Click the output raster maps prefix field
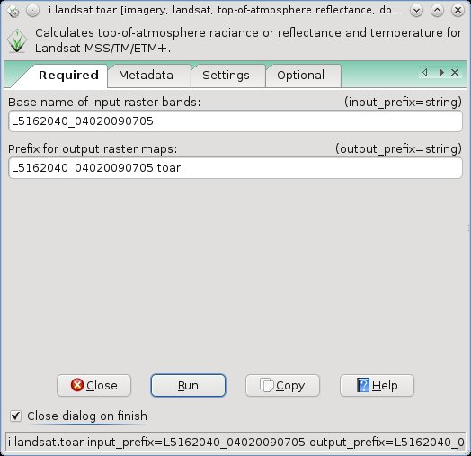The image size is (471, 456). (235, 168)
